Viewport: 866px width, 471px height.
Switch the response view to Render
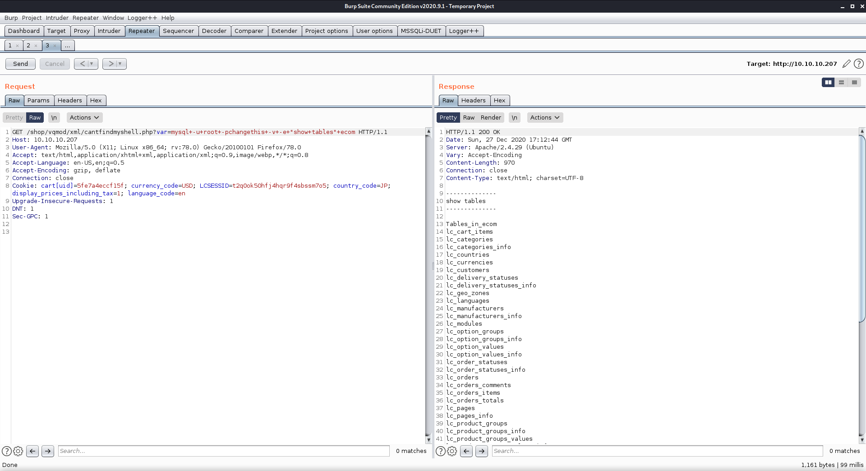pyautogui.click(x=491, y=117)
